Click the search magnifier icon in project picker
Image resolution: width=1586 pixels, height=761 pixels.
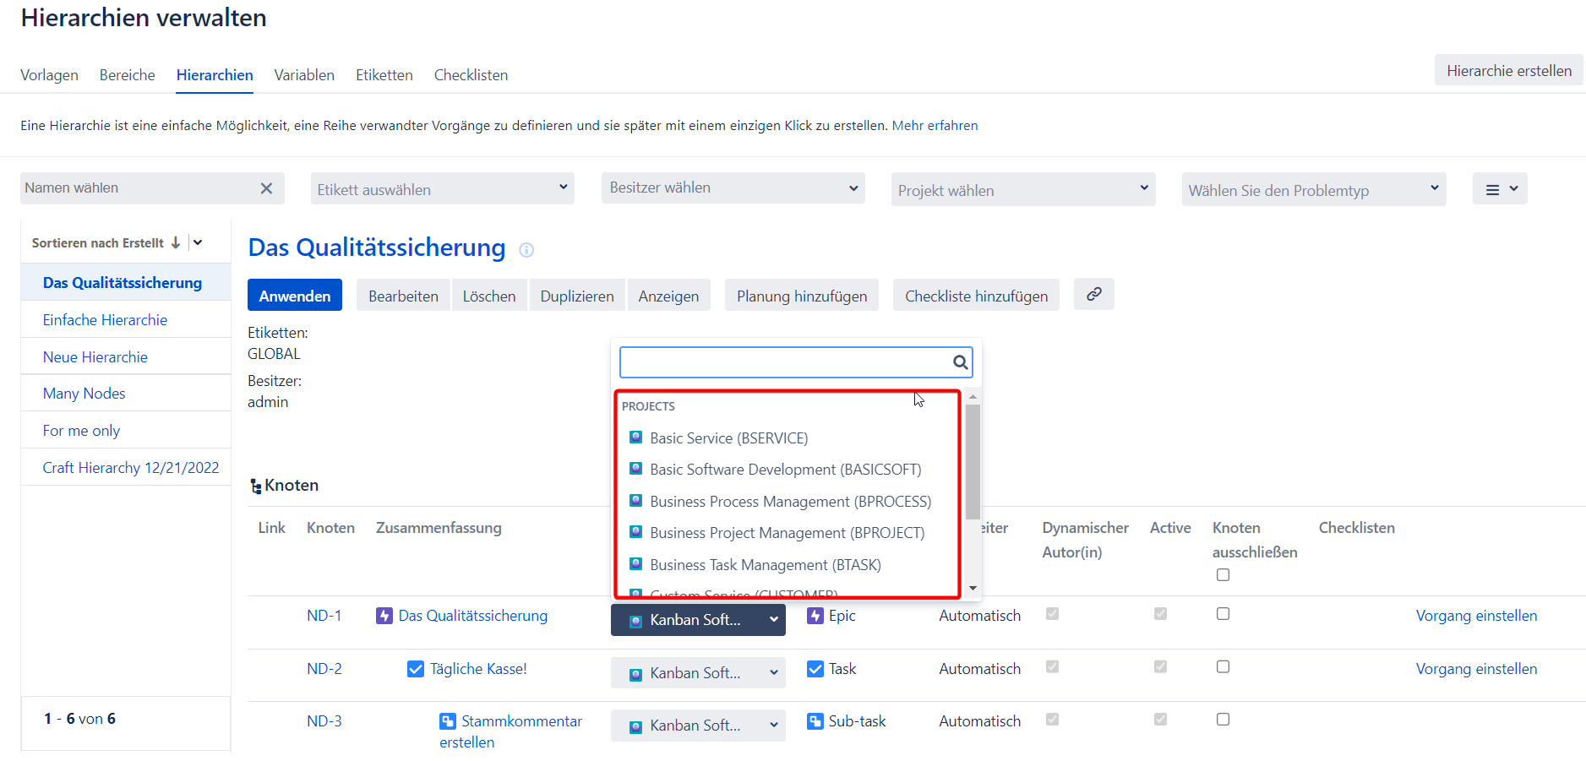[960, 362]
